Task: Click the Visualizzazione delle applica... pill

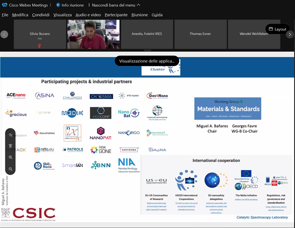Action: pos(147,61)
